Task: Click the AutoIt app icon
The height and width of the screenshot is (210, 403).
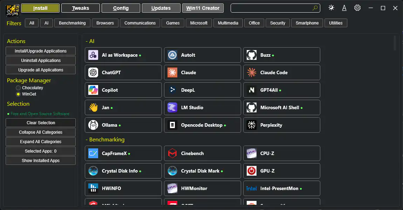Action: (x=172, y=55)
